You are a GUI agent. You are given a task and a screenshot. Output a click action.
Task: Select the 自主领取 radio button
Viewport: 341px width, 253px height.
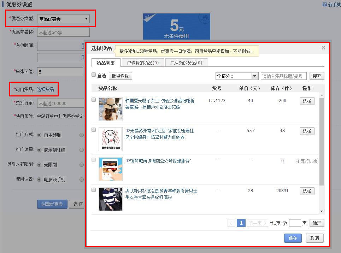(39, 135)
